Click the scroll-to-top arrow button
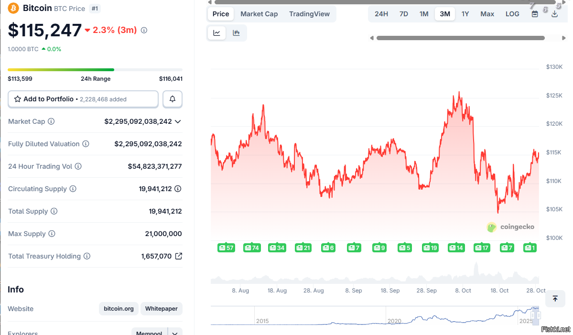 click(555, 299)
